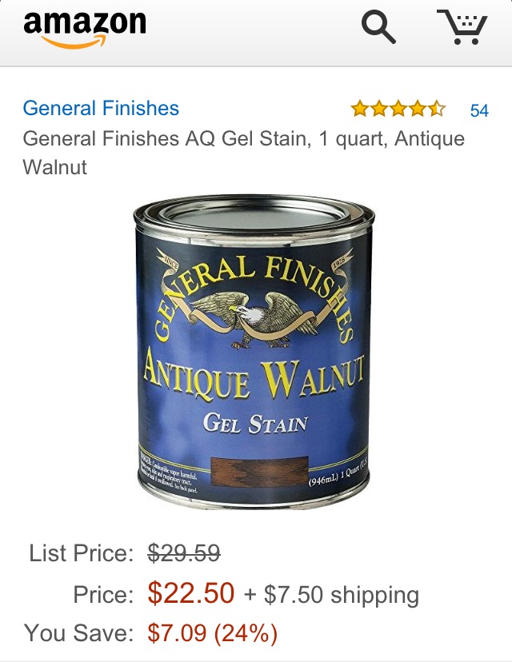Screen dimensions: 512x662
Task: Click the $7.09 (24%) savings amount
Action: click(213, 633)
